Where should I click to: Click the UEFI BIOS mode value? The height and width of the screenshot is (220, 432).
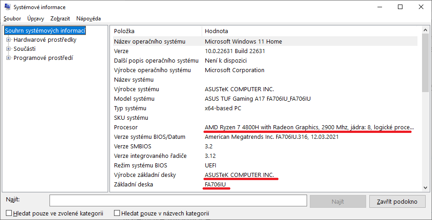tap(211, 165)
